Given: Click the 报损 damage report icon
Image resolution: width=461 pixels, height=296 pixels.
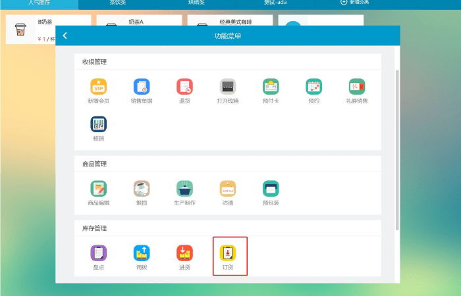Looking at the screenshot, I should point(141,188).
